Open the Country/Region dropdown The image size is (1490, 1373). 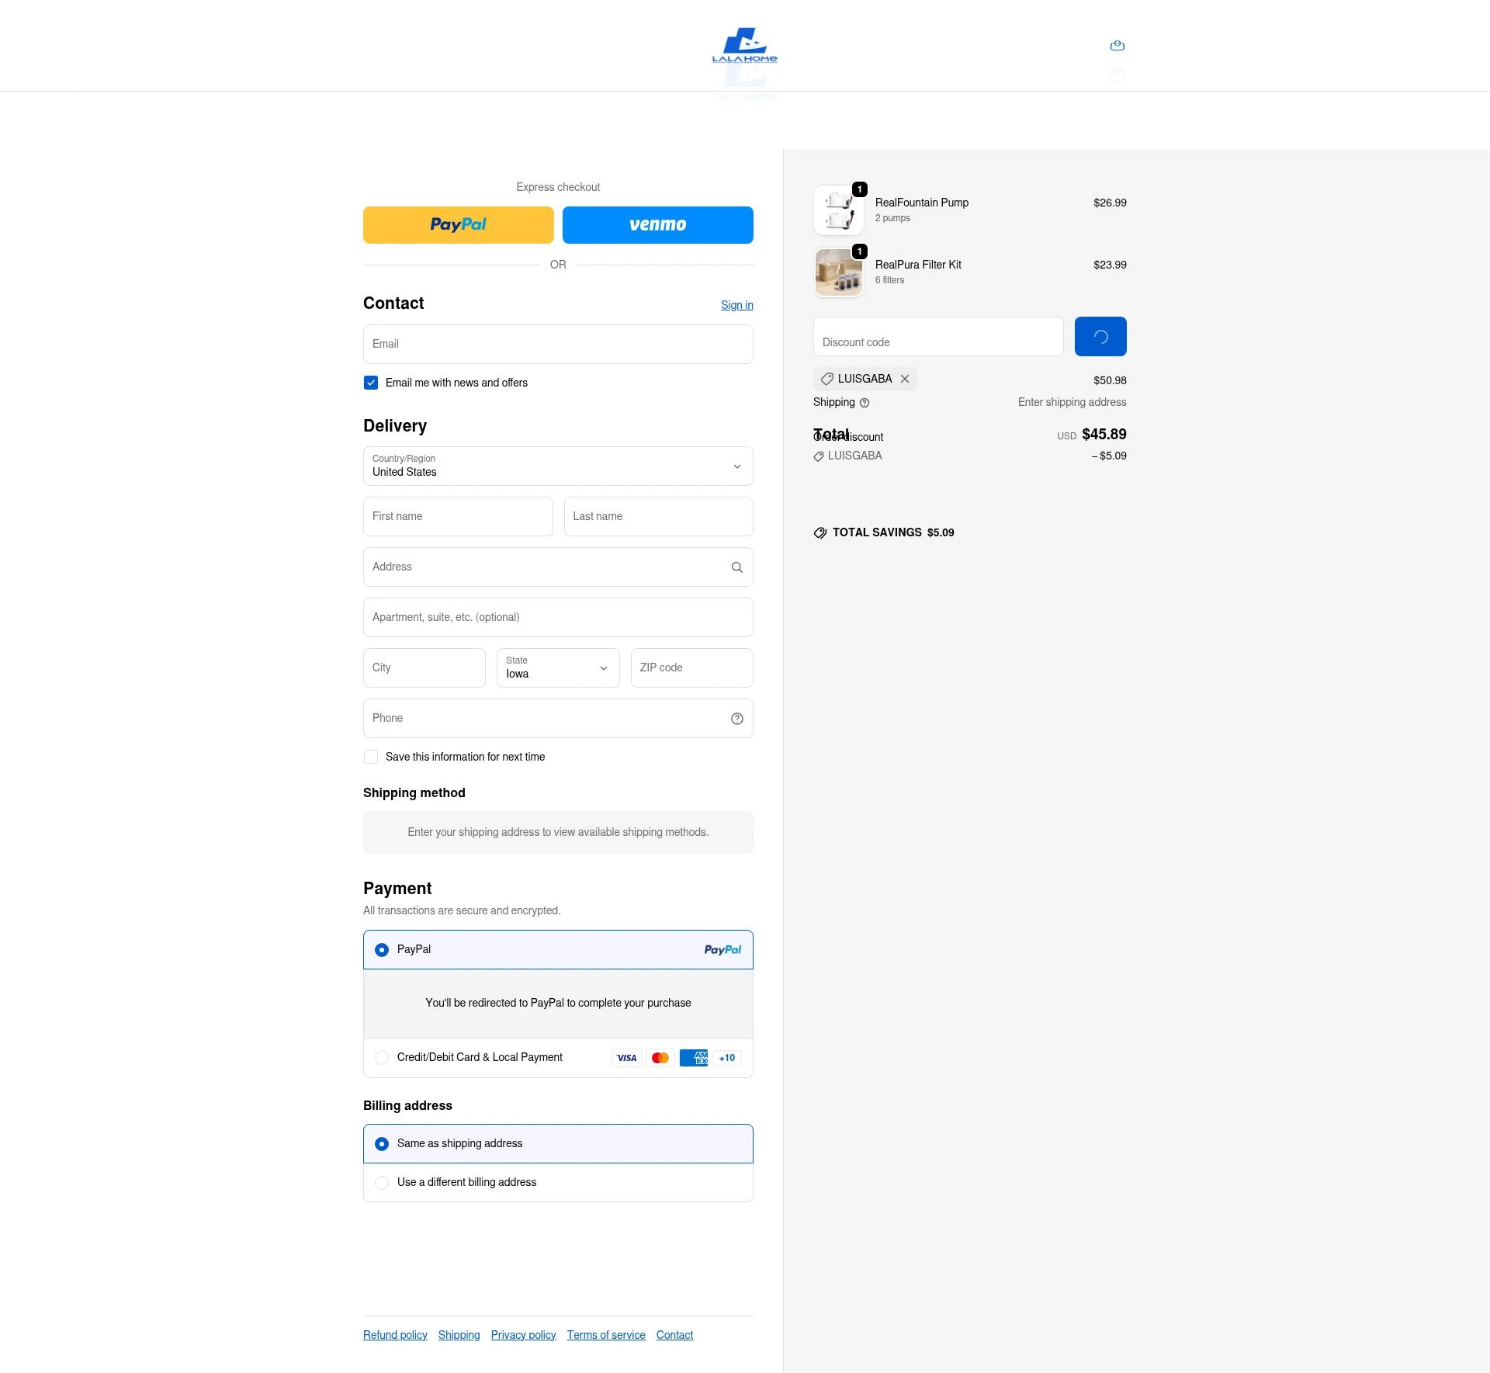tap(557, 466)
